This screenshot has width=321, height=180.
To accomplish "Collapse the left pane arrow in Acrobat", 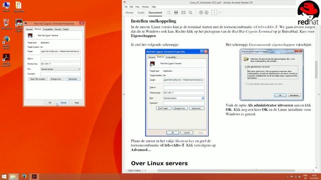I will [x=124, y=94].
